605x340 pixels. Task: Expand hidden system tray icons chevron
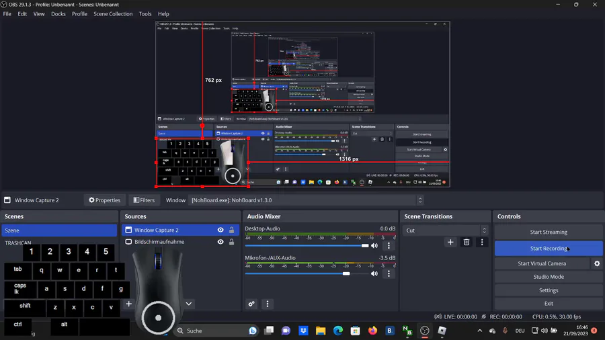point(479,331)
